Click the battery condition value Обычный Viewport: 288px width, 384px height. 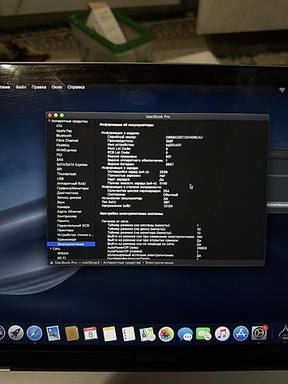[x=170, y=195]
